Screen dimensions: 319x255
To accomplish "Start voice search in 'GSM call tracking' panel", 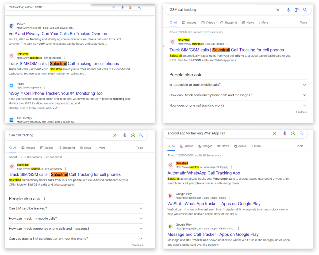I will pyautogui.click(x=288, y=10).
